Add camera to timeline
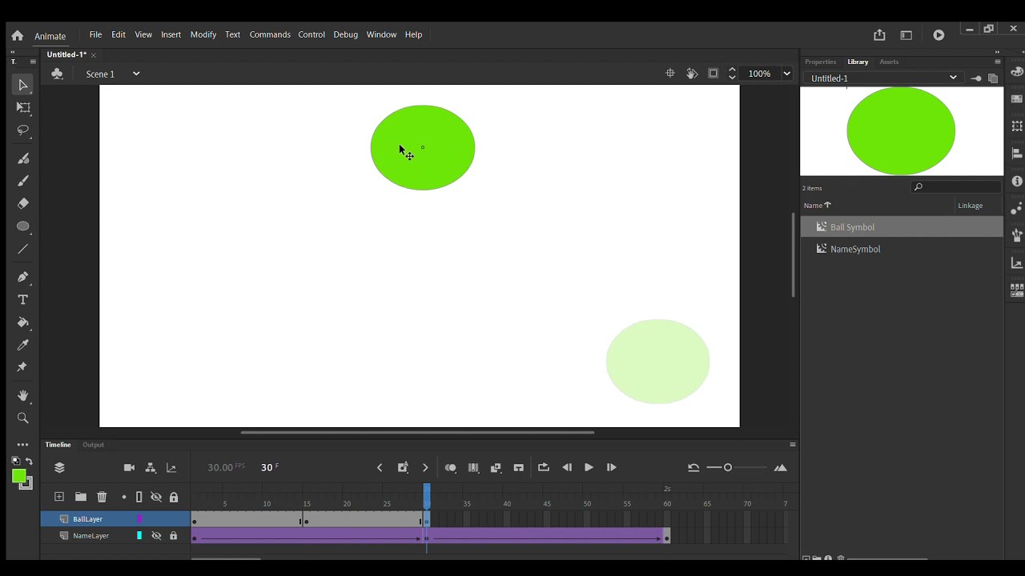Image resolution: width=1025 pixels, height=576 pixels. point(129,468)
